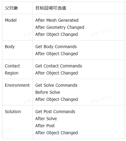
Task: Click After Post entry
Action: [45, 126]
